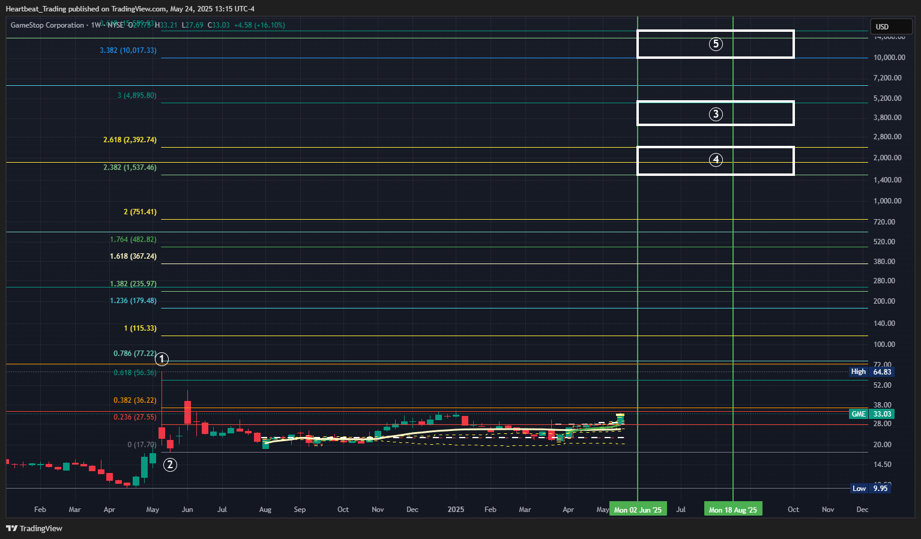
Task: Click the High 64.83 price label
Action: [x=872, y=372]
